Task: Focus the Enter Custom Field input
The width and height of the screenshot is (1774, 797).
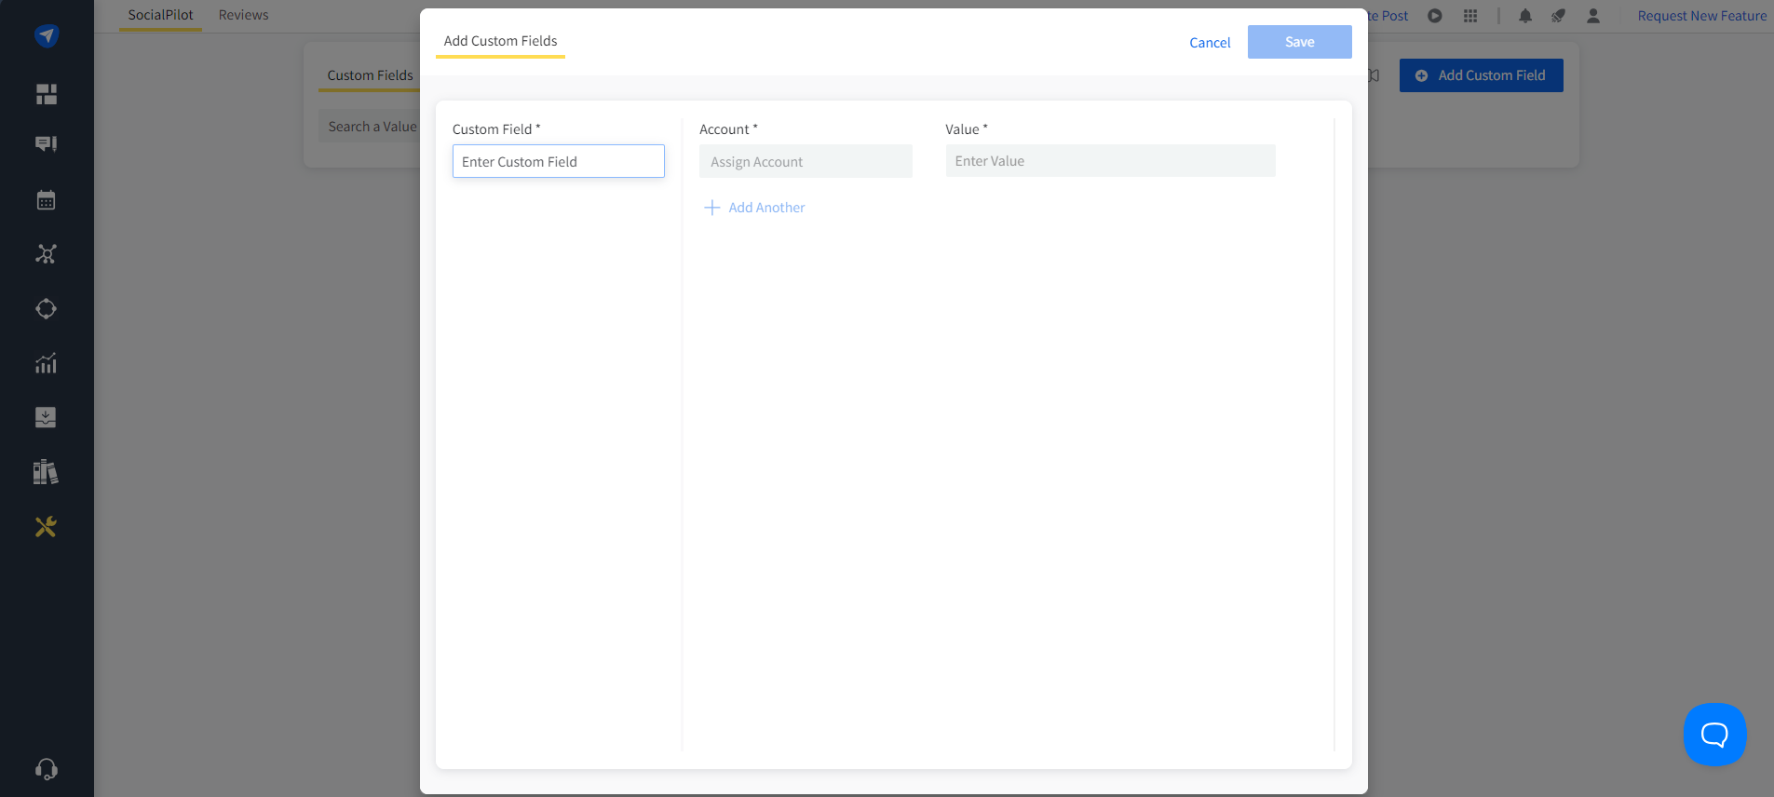Action: [x=558, y=162]
